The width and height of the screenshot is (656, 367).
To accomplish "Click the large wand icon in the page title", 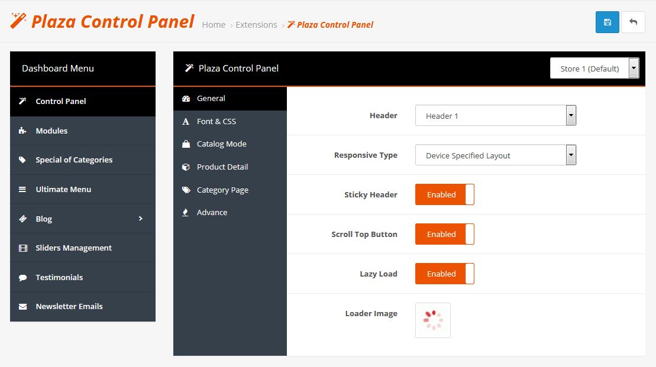I will click(x=18, y=21).
